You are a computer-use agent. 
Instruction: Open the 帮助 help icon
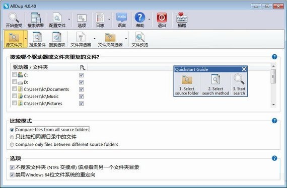tap(140, 20)
